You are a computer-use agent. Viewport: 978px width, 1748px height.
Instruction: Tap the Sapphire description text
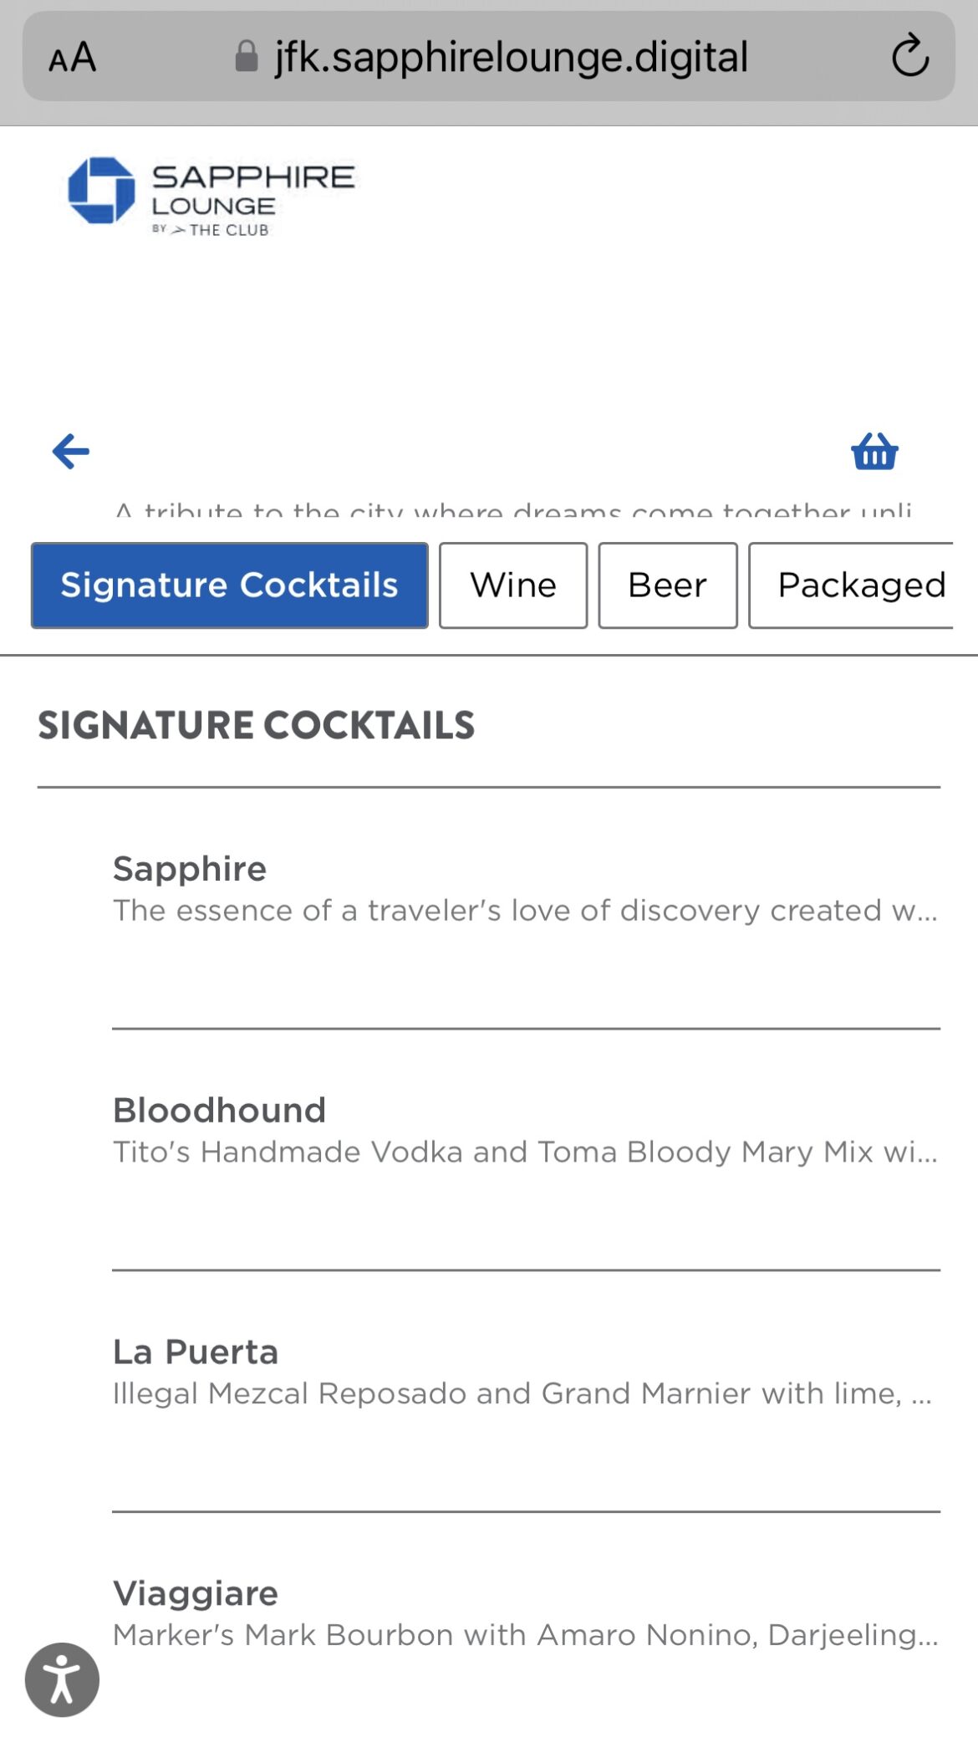(x=525, y=911)
